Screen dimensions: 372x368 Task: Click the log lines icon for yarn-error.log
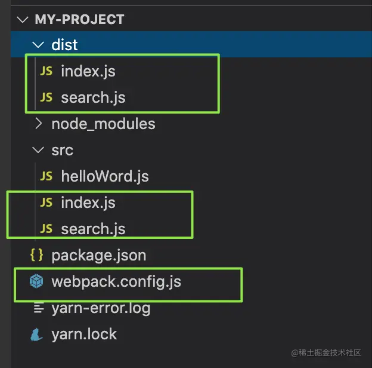tap(38, 308)
